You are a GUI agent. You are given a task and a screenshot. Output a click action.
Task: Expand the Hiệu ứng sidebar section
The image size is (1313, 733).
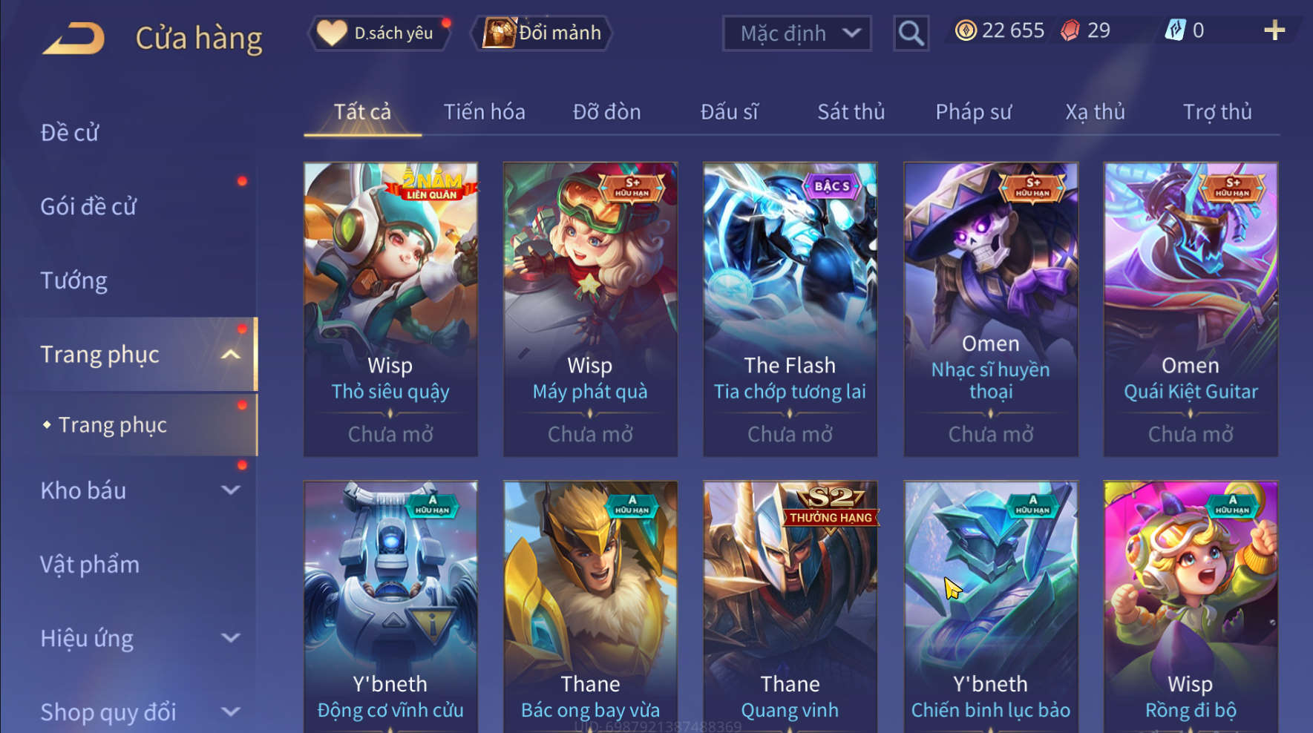click(x=231, y=638)
